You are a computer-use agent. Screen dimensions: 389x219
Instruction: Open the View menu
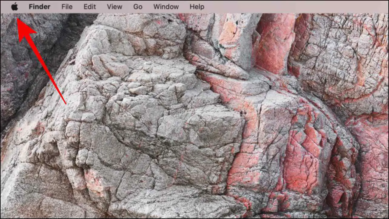pos(115,7)
